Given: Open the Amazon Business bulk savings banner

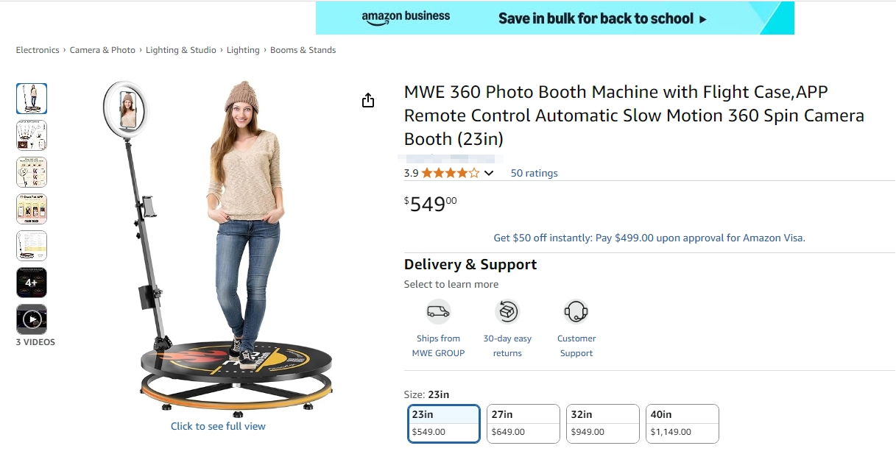Looking at the screenshot, I should pyautogui.click(x=554, y=18).
